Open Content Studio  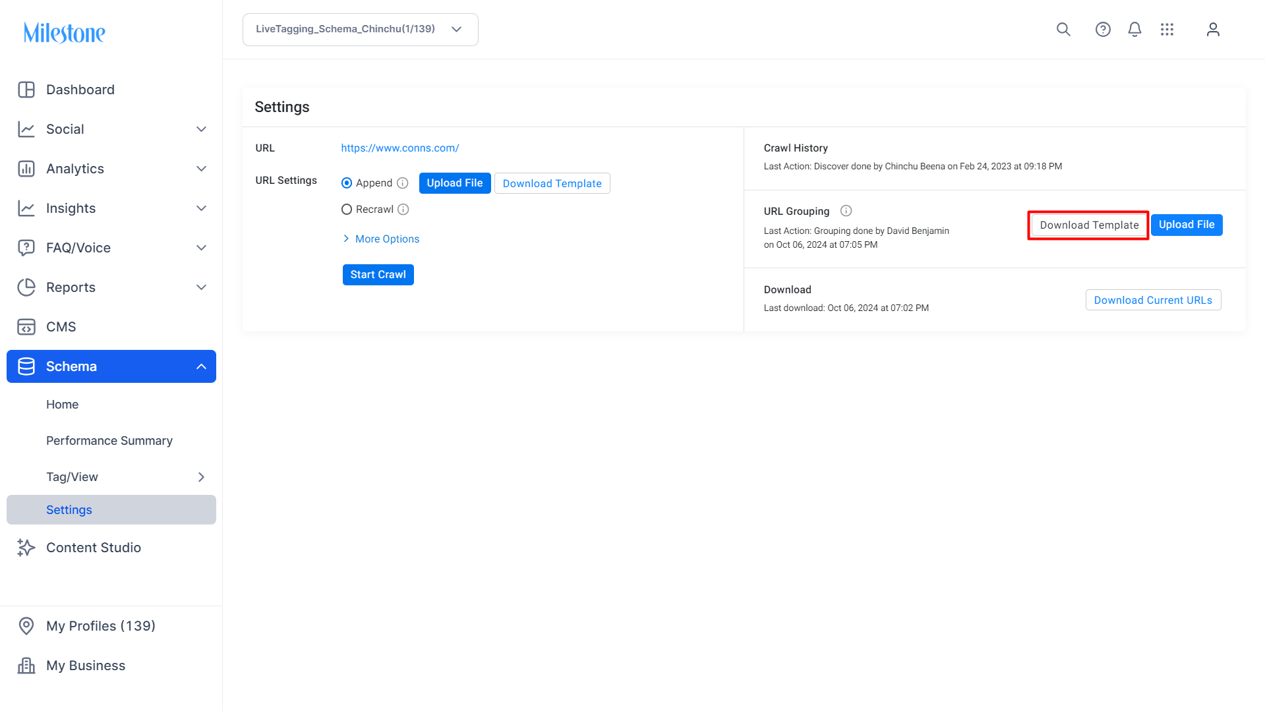coord(111,548)
